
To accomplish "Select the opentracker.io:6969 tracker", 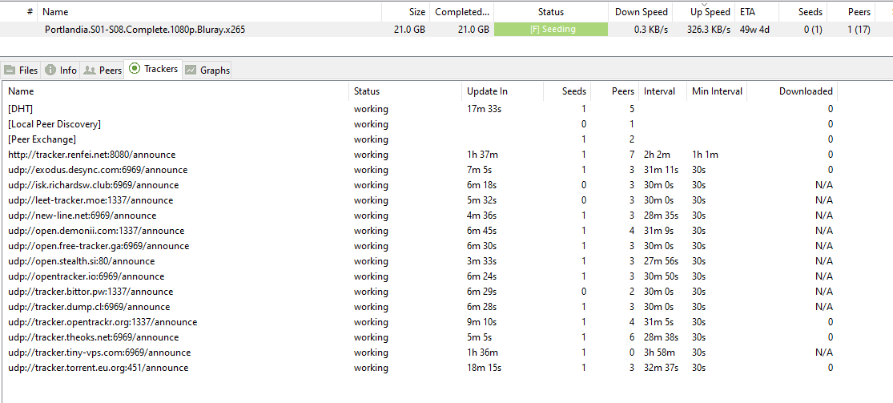I will (420, 276).
